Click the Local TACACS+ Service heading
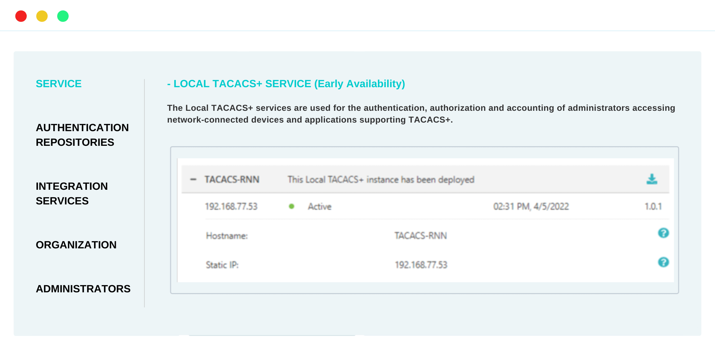715x357 pixels. point(286,84)
